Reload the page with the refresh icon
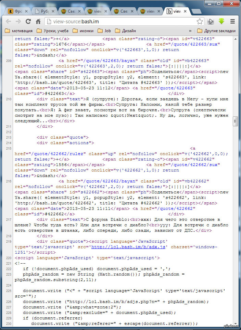The width and height of the screenshot is (241, 330). pyautogui.click(x=28, y=21)
